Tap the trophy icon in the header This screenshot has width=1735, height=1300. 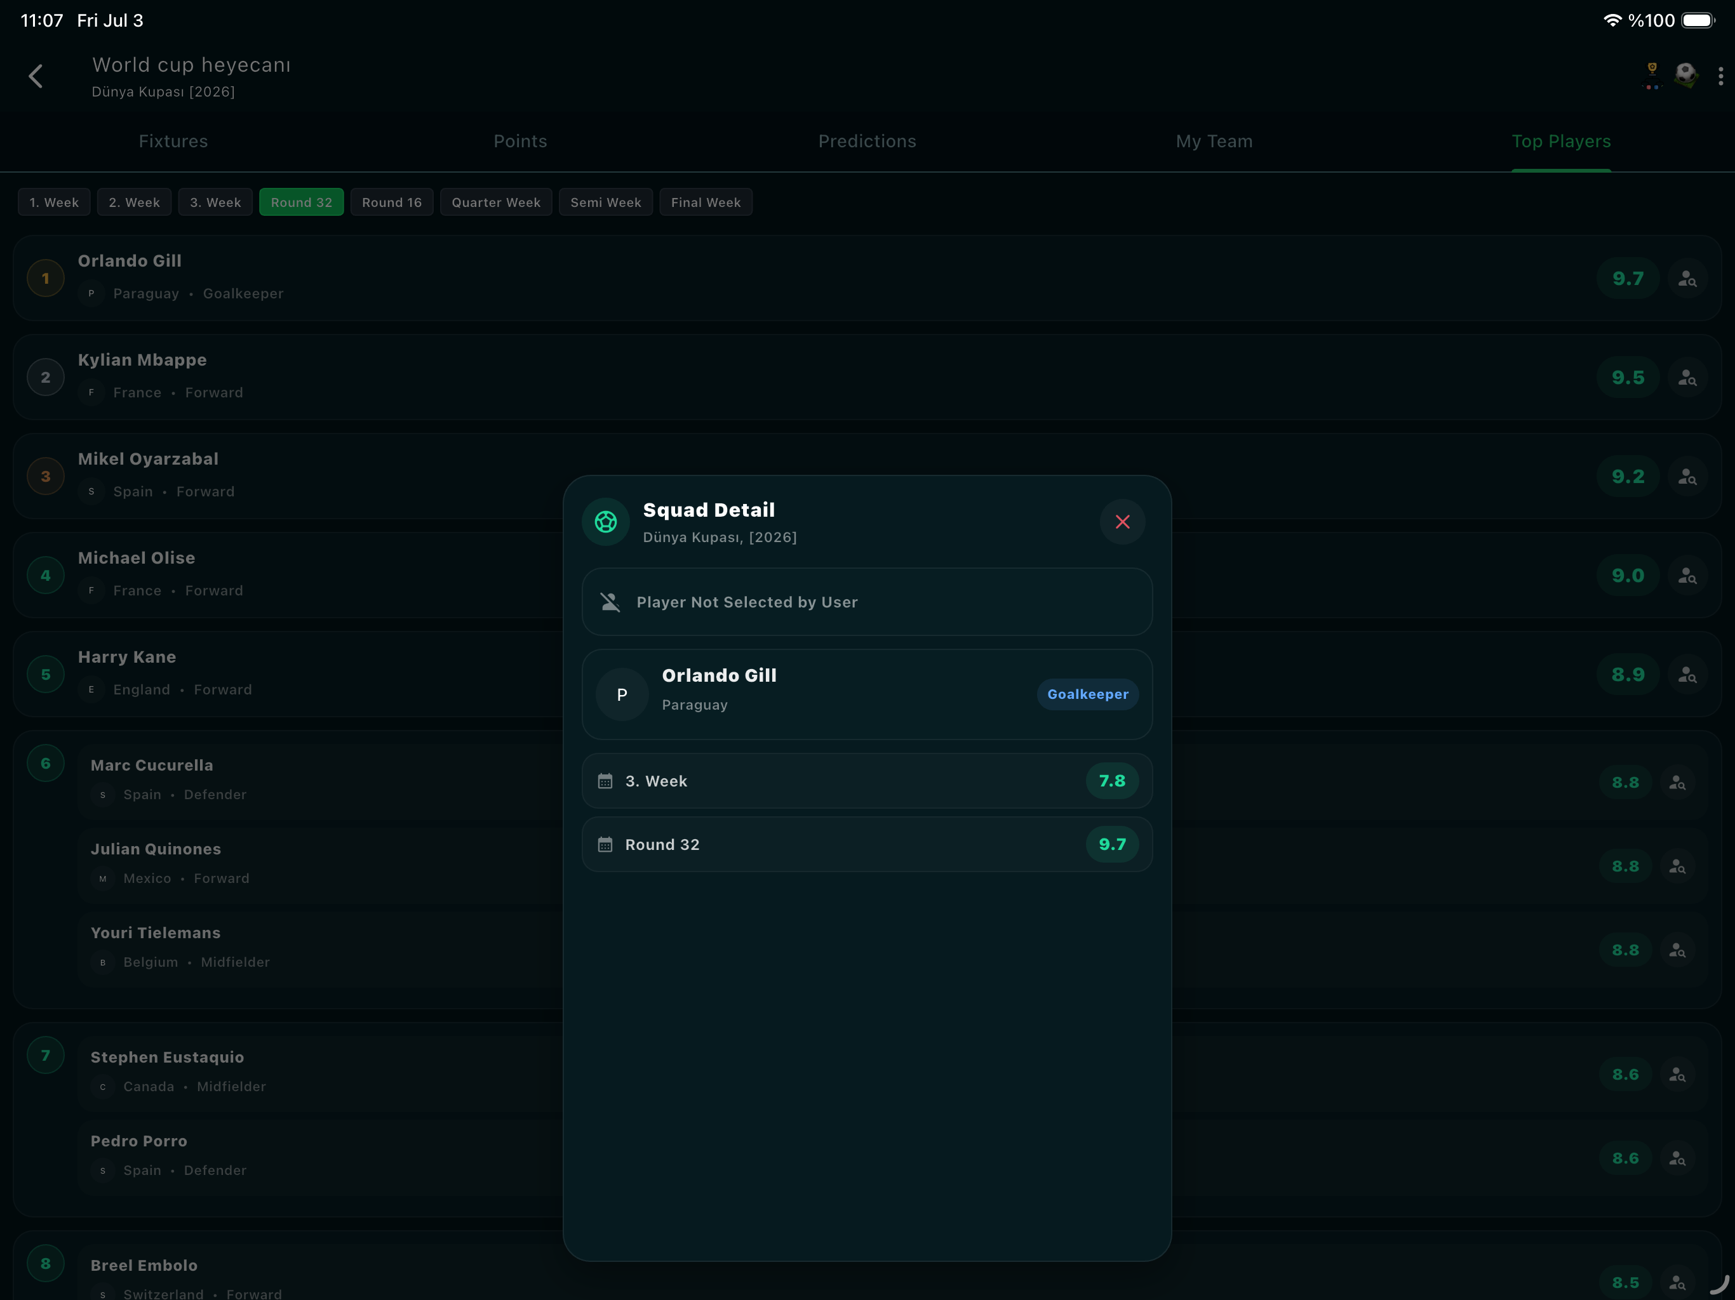(1652, 76)
